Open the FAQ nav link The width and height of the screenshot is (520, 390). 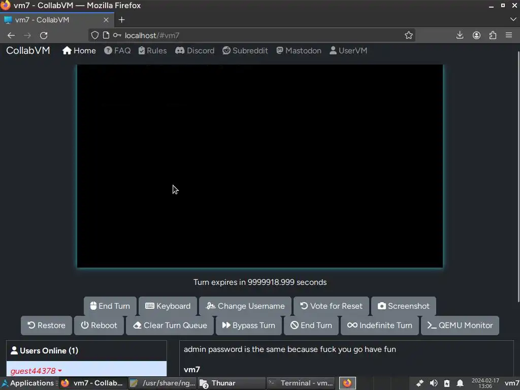[117, 50]
